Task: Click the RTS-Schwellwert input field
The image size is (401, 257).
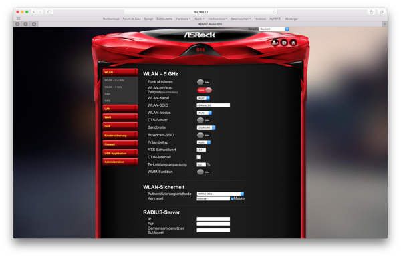Action: click(x=201, y=150)
